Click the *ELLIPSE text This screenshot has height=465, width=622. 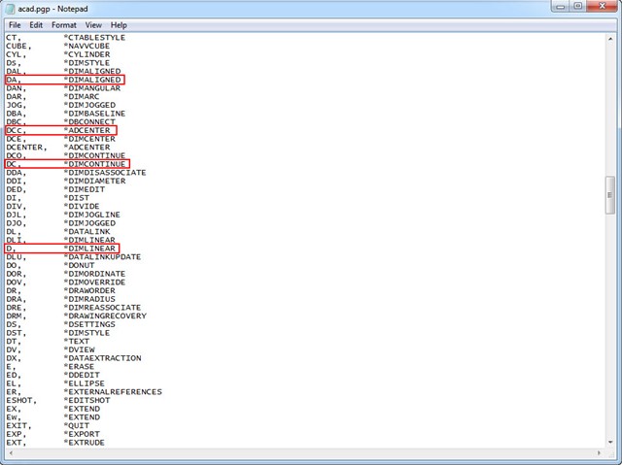85,383
